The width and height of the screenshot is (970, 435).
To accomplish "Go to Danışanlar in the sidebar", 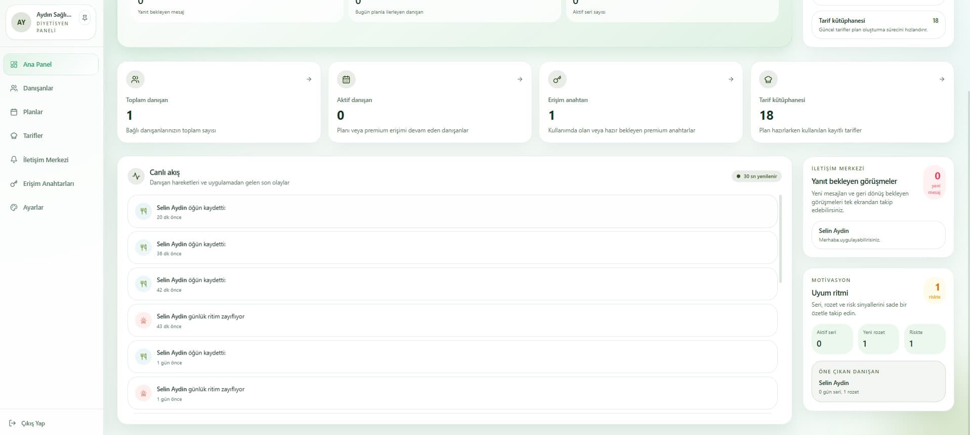I will coord(38,88).
